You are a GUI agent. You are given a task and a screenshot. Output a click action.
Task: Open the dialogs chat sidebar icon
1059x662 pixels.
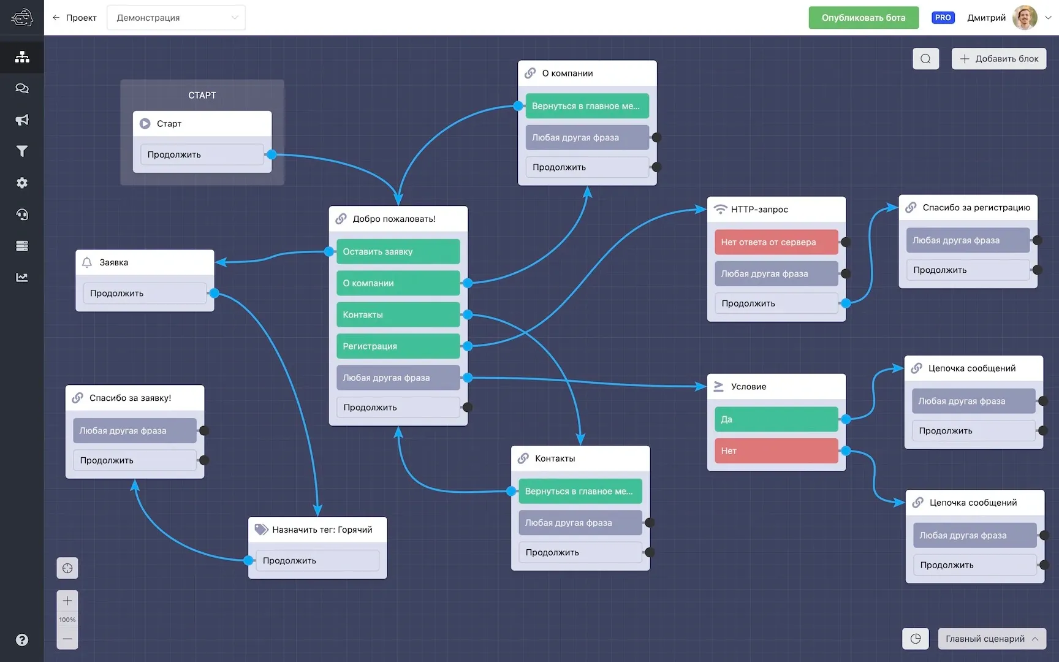pos(22,88)
